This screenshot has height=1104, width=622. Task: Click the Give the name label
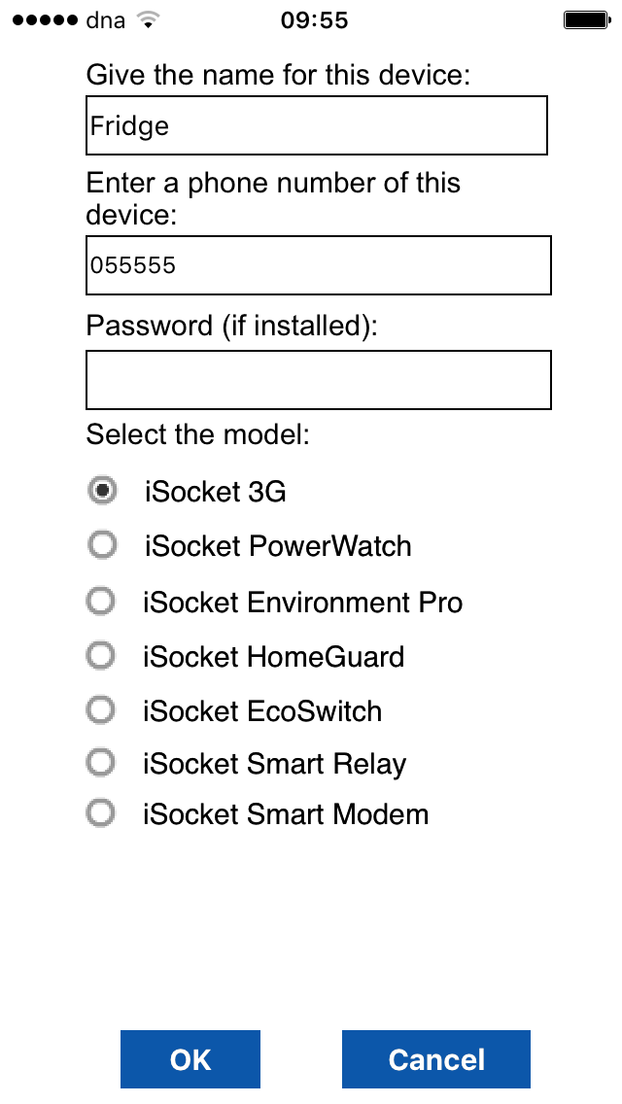278,74
